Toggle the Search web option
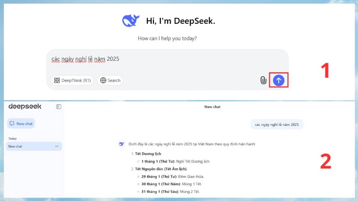Viewport: 358px width, 201px height. (x=110, y=81)
